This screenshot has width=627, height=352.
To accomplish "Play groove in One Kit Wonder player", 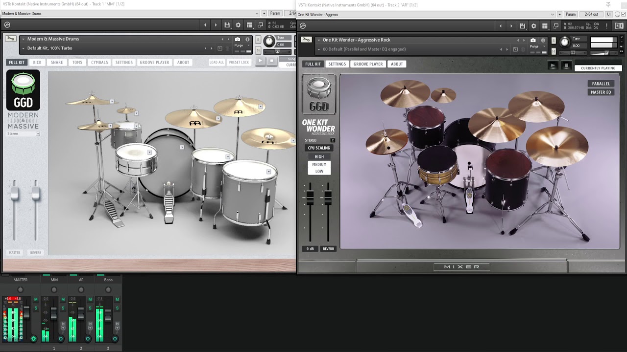I will click(553, 65).
